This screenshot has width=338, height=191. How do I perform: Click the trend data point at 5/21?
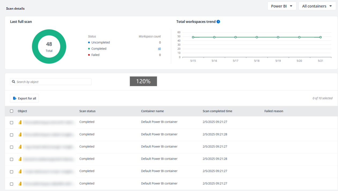(321, 37)
